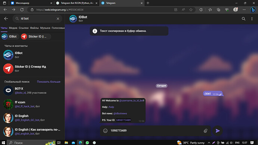Screen dimensions: 258x145
Task: Open @idbotnews link
Action: [x=120, y=114]
